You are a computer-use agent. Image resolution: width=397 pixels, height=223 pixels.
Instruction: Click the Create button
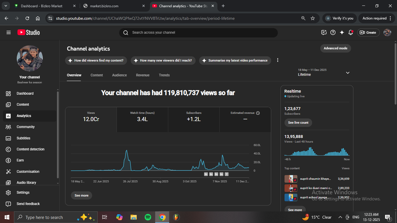point(368,33)
